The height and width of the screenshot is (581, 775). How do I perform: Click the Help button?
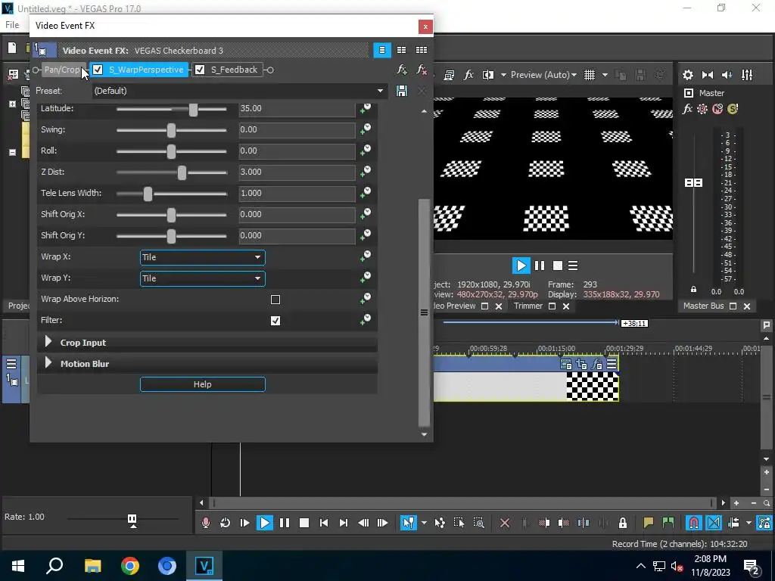point(203,384)
